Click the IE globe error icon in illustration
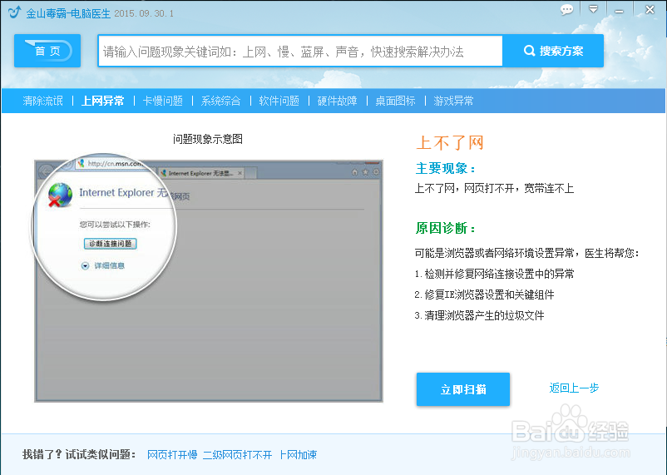Screen dimensions: 667x475 pyautogui.click(x=60, y=195)
